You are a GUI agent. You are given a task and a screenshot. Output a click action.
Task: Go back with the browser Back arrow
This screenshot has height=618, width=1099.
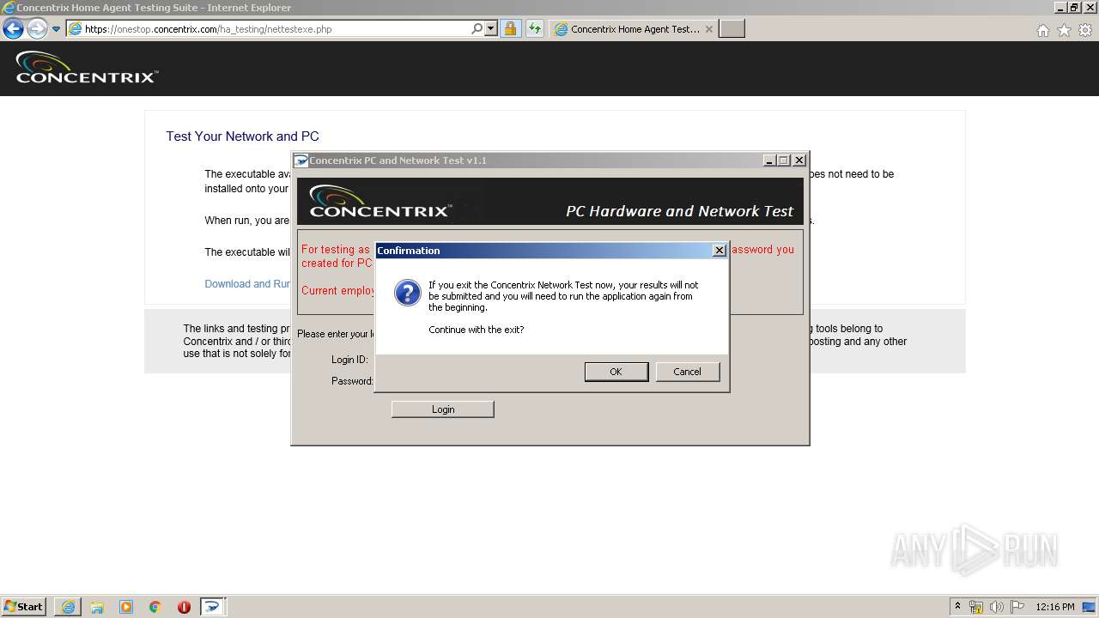13,28
